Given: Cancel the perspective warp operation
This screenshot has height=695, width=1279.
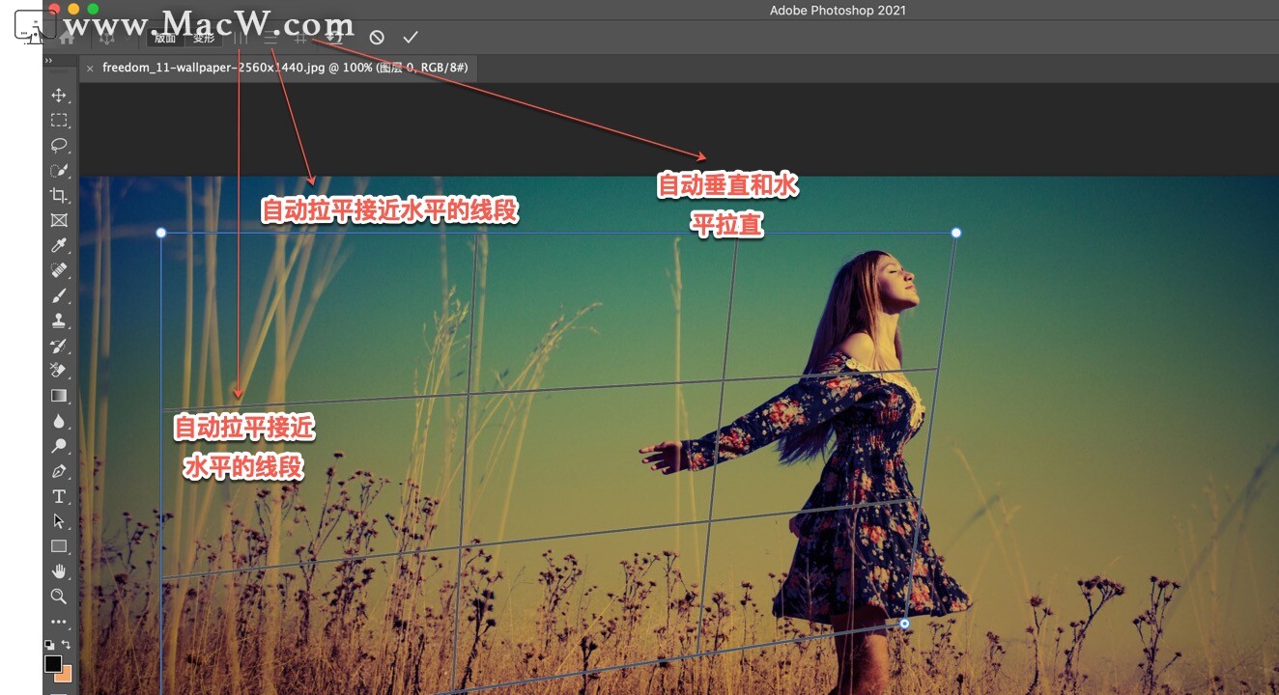Looking at the screenshot, I should (376, 38).
